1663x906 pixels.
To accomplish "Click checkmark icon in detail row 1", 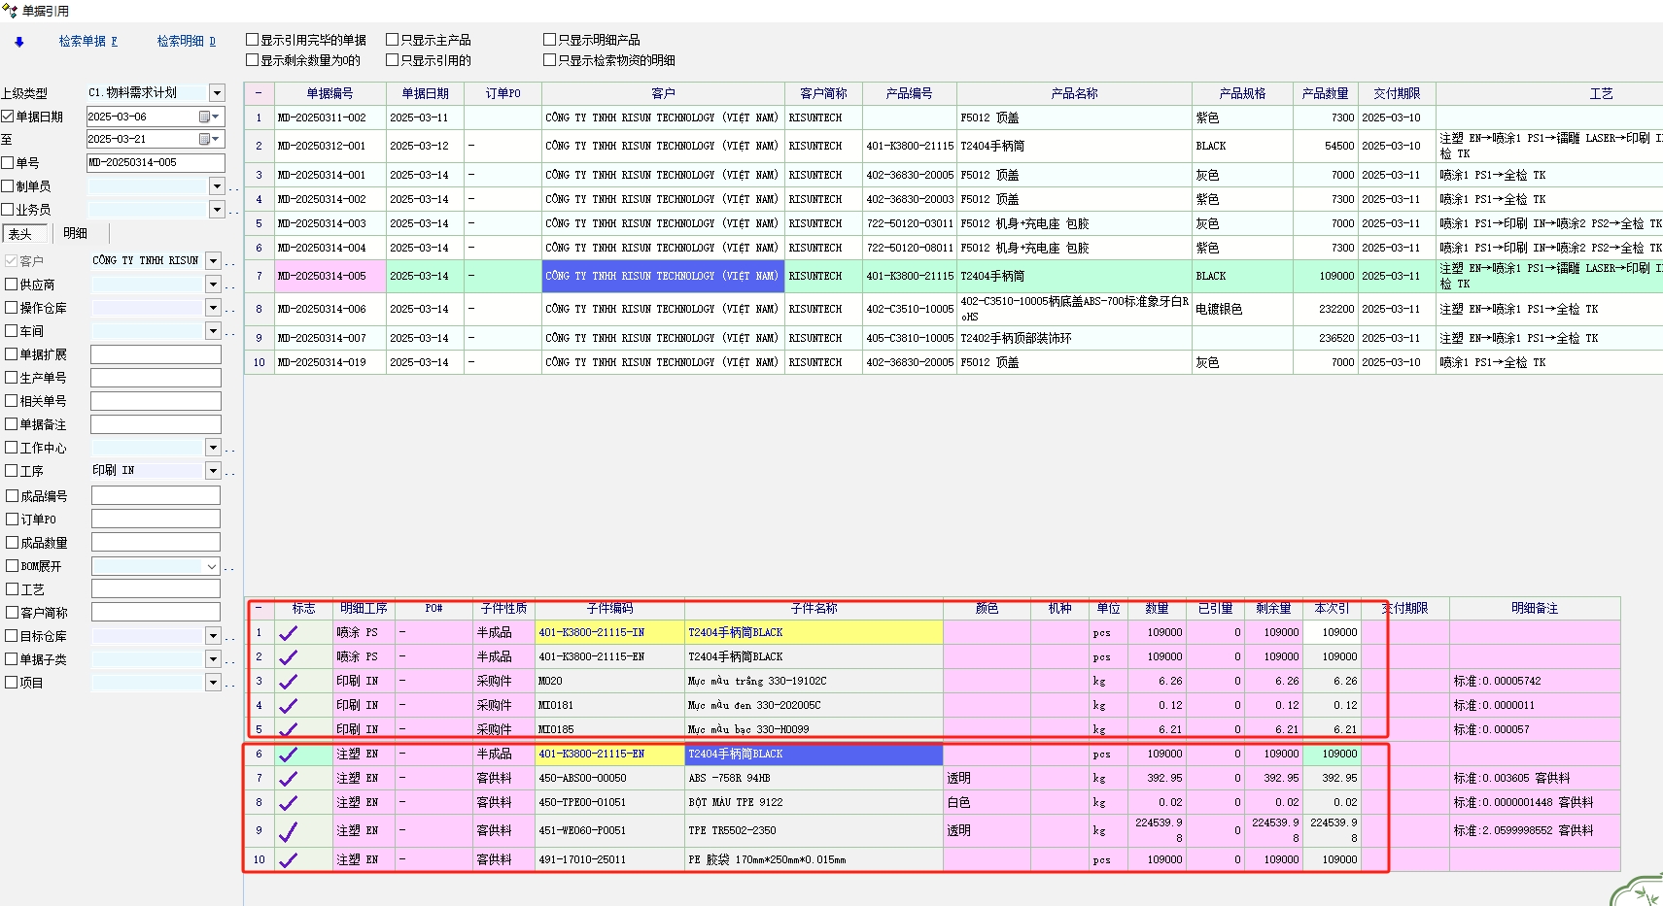I will click(x=289, y=633).
